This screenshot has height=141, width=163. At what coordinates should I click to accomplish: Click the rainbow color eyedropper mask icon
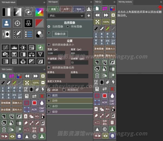[x=39, y=12]
